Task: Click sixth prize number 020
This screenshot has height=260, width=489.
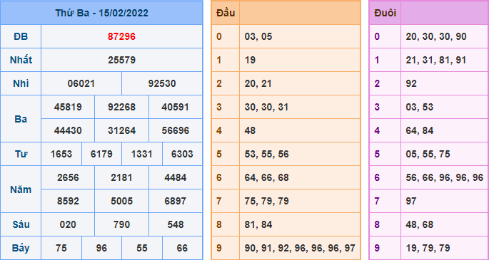Action: [68, 224]
